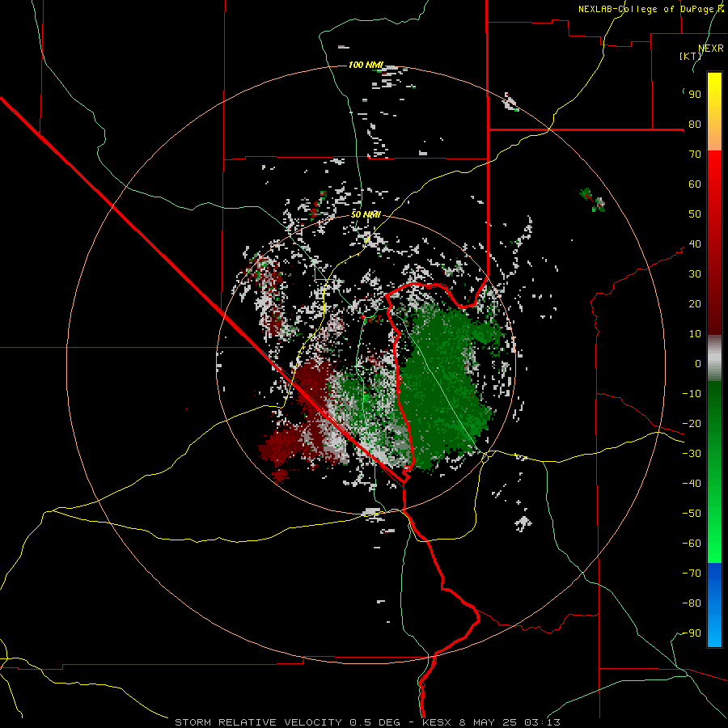This screenshot has width=728, height=728.
Task: Click the "NEXR" label at top right
Action: (x=711, y=49)
